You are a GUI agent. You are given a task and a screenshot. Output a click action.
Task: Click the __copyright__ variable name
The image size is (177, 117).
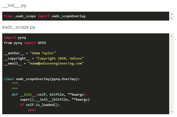click(16, 58)
